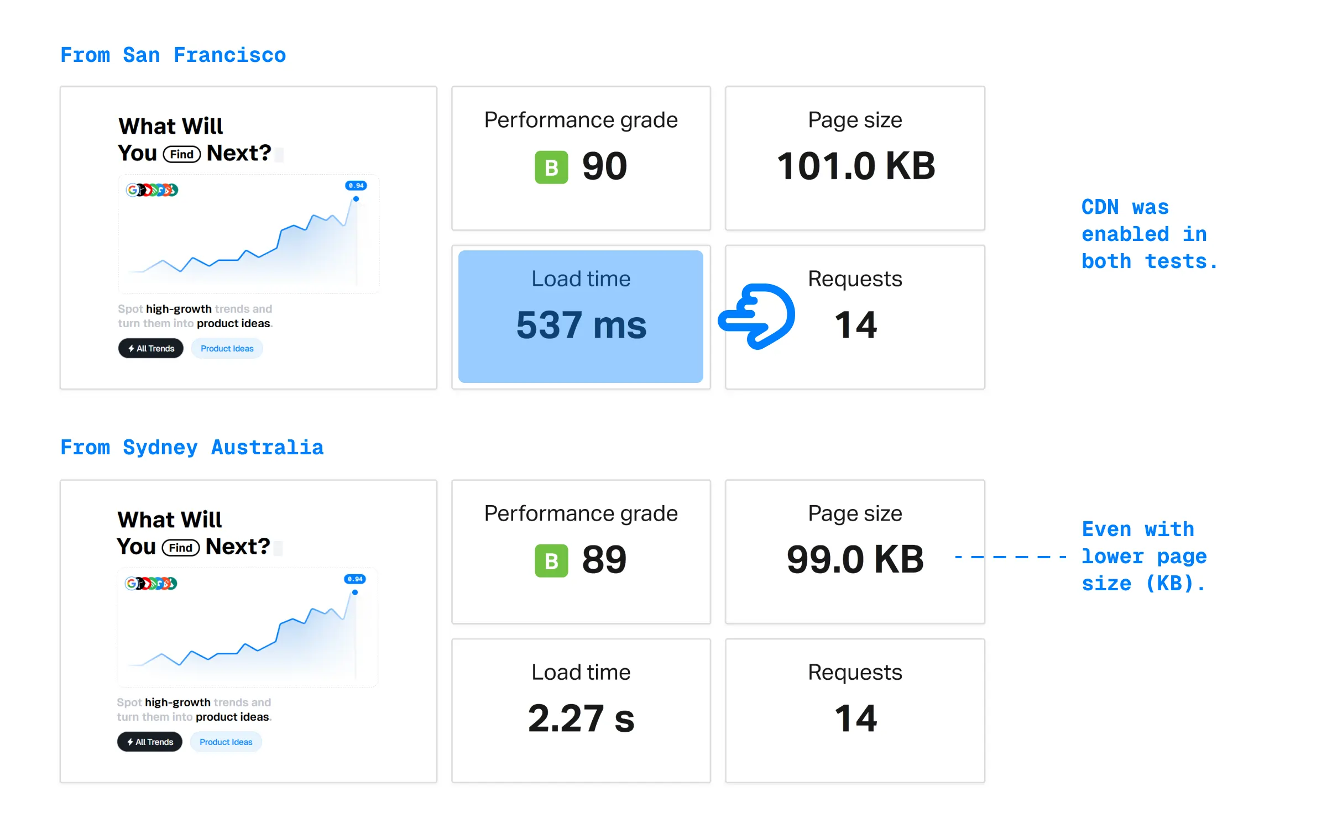1327x829 pixels.
Task: Click the 'Even with lower page size (KB).' note
Action: pyautogui.click(x=1145, y=557)
